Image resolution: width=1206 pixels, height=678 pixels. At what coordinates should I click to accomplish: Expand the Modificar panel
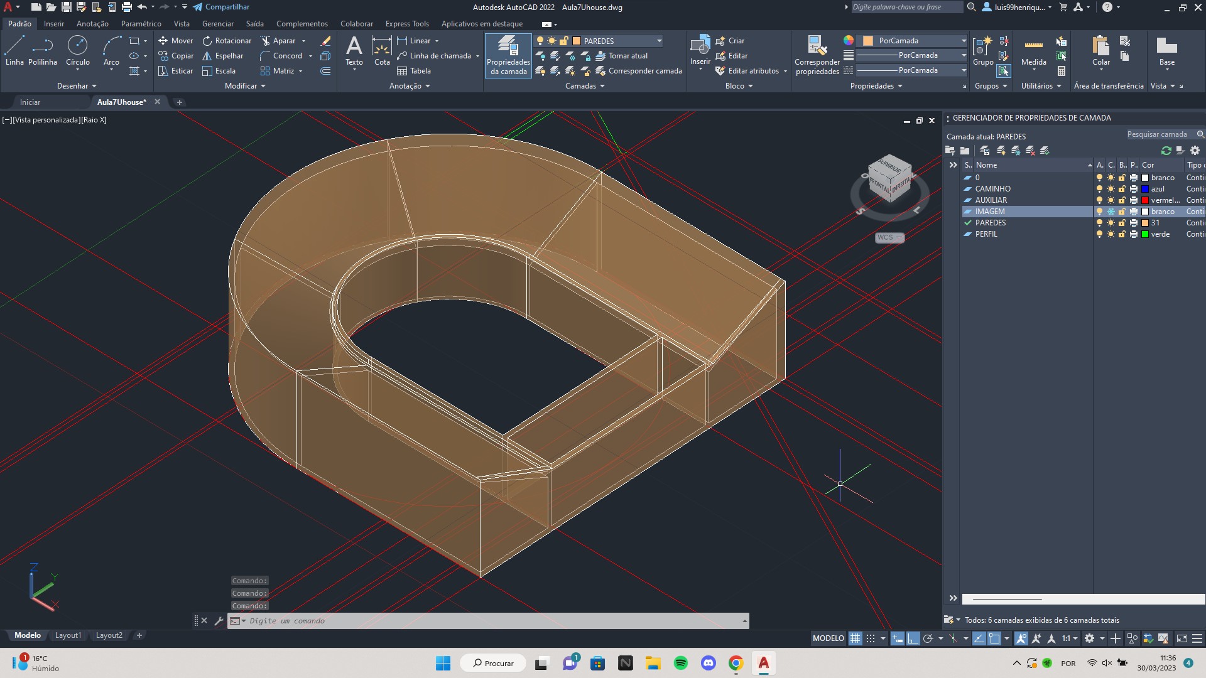pyautogui.click(x=245, y=86)
